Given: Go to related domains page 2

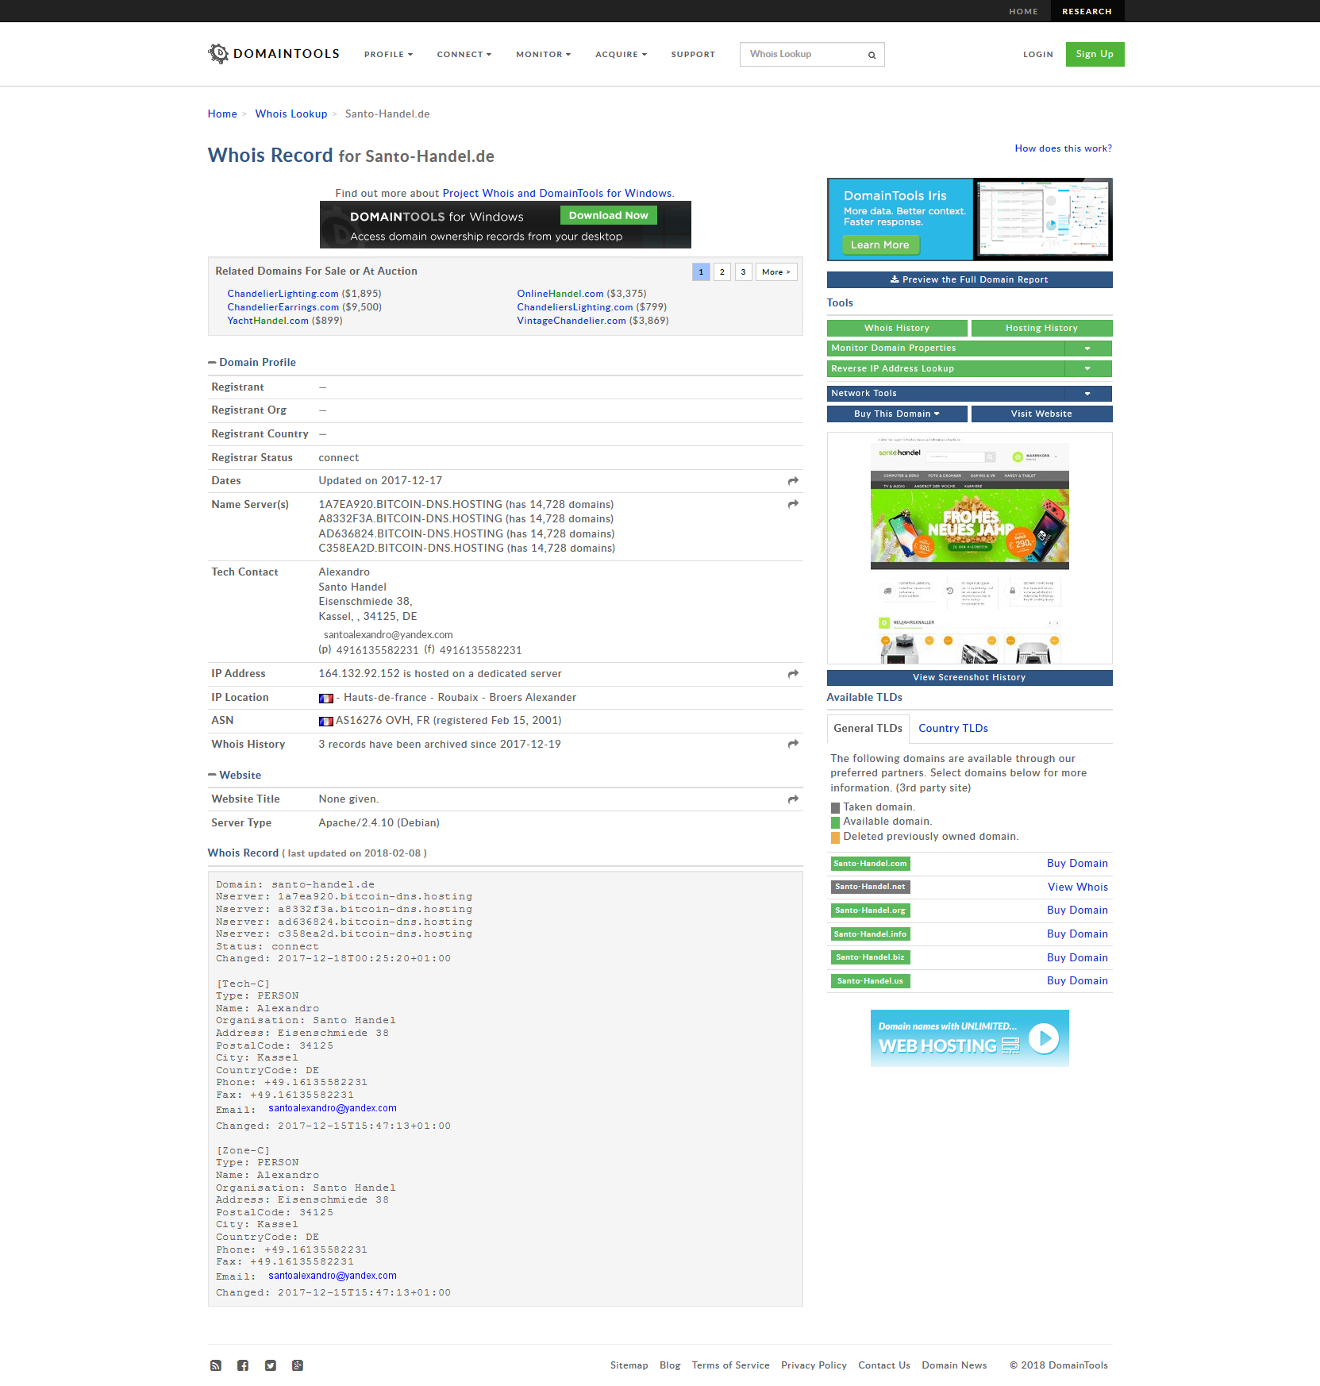Looking at the screenshot, I should click(x=722, y=272).
